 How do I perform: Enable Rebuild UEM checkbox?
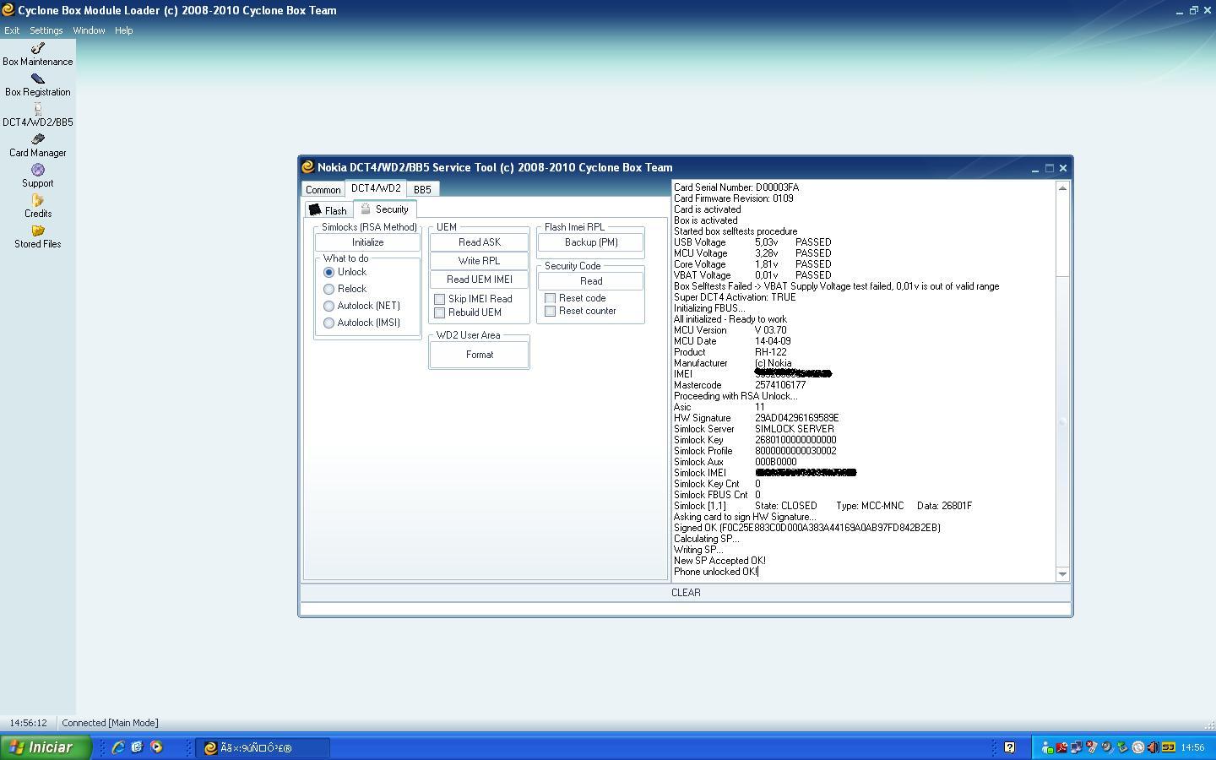pyautogui.click(x=439, y=312)
